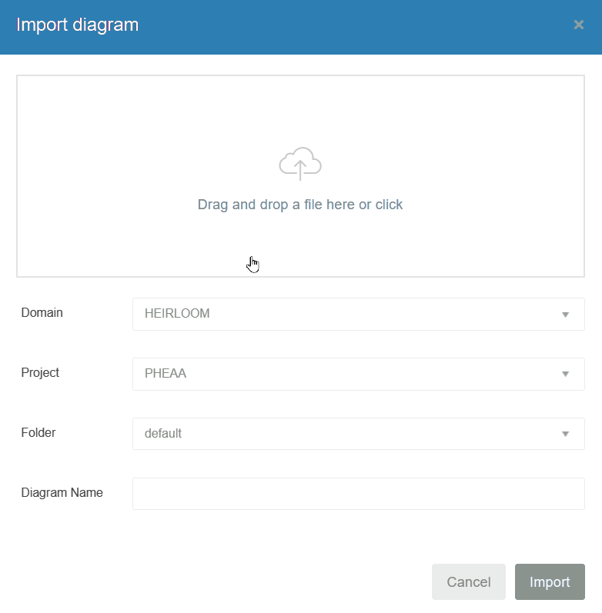Open the Folder dropdown showing default
This screenshot has width=602, height=613.
point(358,434)
